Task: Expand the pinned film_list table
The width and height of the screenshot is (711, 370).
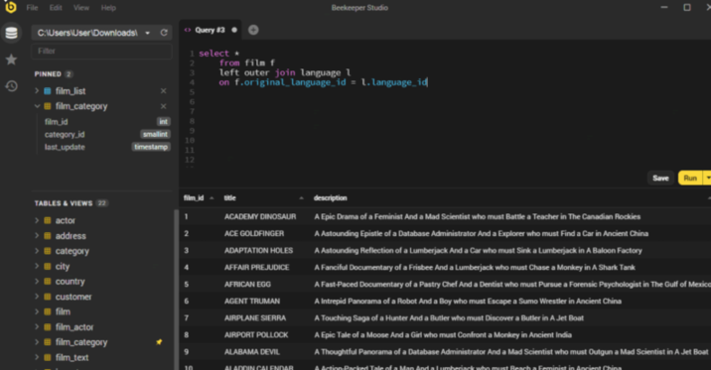Action: click(x=37, y=91)
